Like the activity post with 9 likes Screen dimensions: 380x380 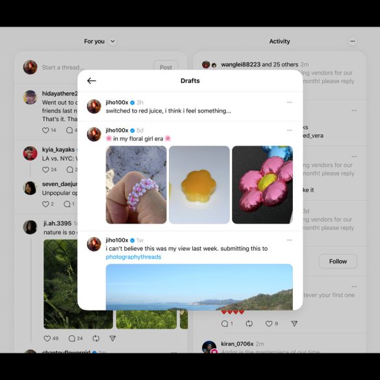[x=269, y=323]
